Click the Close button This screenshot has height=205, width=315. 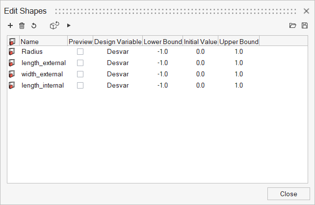click(x=289, y=194)
